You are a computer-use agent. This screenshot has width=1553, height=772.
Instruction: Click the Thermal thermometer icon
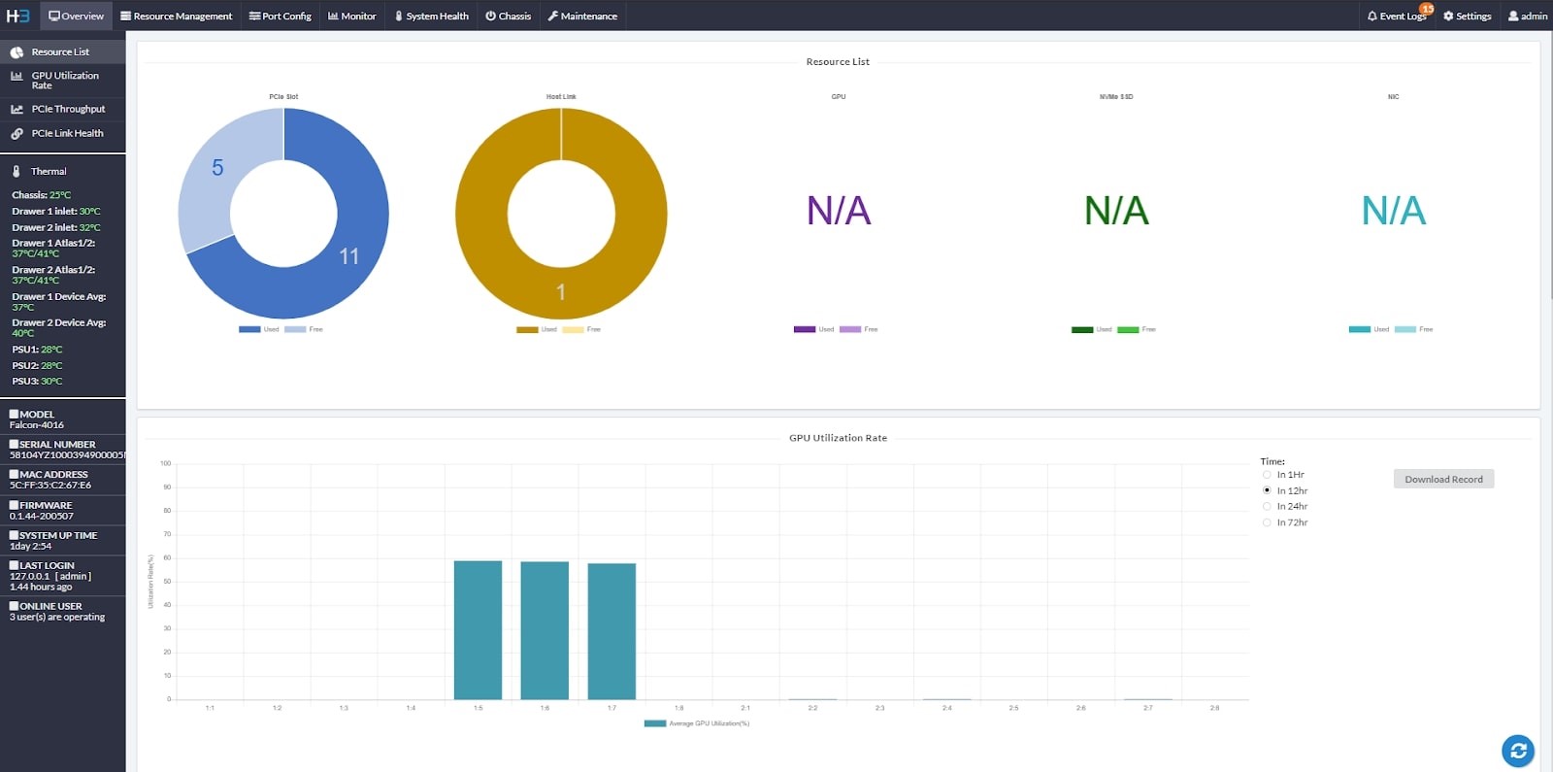point(17,171)
